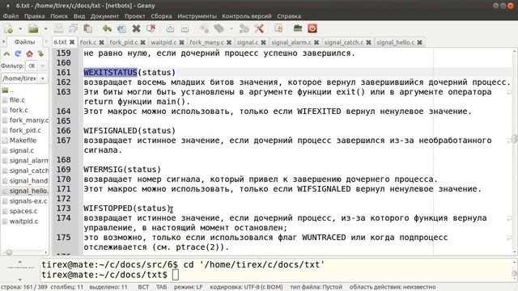Image resolution: width=518 pixels, height=291 pixels.
Task: Click the sidebar horizontal scrollbar
Action: 24,252
